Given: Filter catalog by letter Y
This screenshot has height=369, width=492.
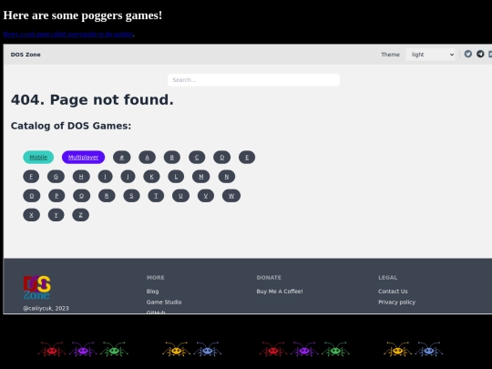Looking at the screenshot, I should (56, 215).
